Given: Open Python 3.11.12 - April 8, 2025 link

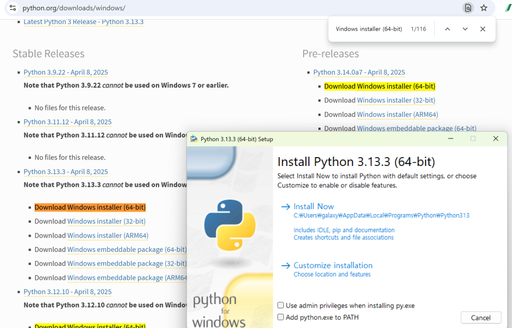Looking at the screenshot, I should [68, 122].
